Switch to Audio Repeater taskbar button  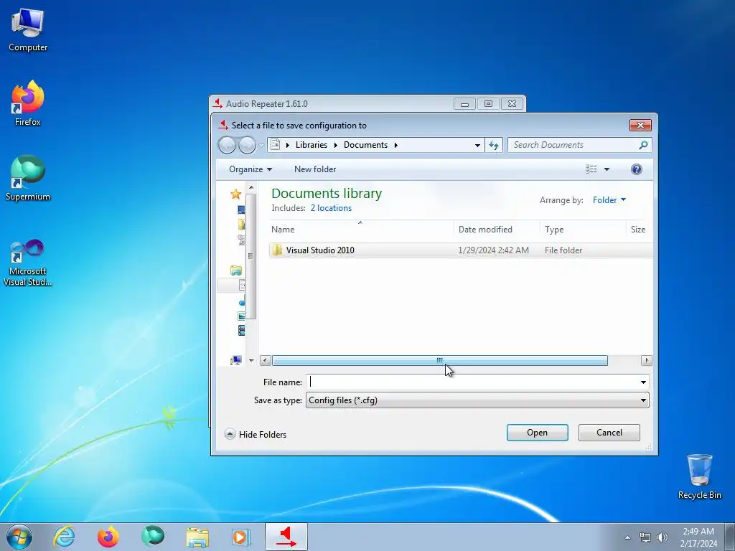[286, 537]
